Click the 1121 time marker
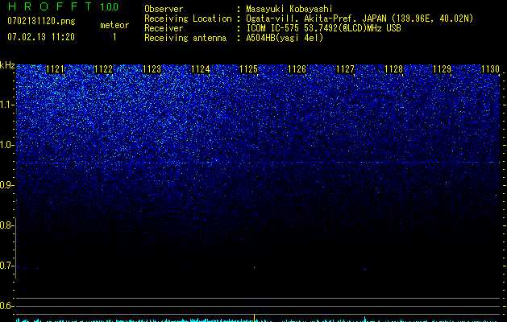The width and height of the screenshot is (507, 322). pos(56,69)
